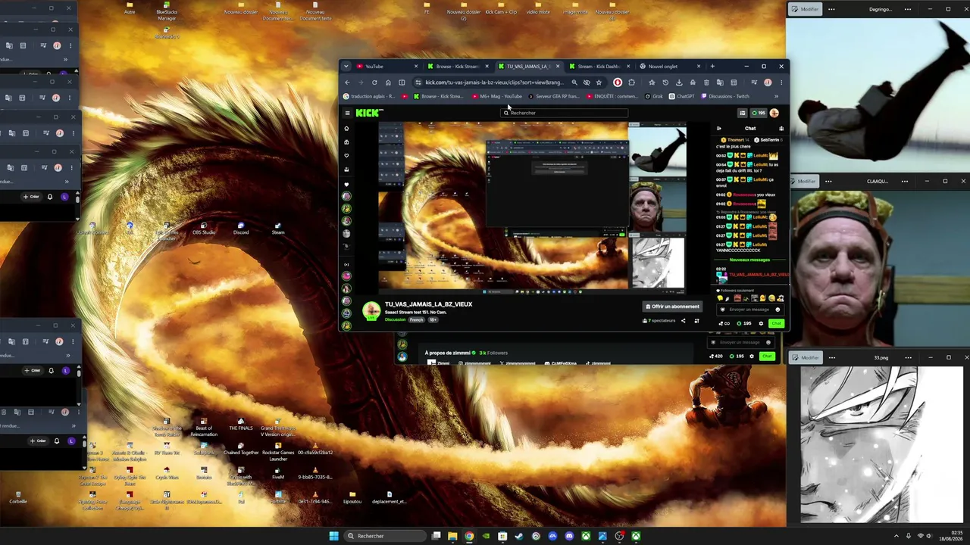Show hidden system tray icons
Image resolution: width=970 pixels, height=545 pixels.
pyautogui.click(x=896, y=536)
